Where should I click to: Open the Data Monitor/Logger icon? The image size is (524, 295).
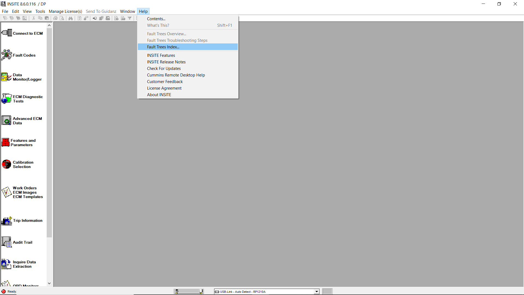point(7,77)
